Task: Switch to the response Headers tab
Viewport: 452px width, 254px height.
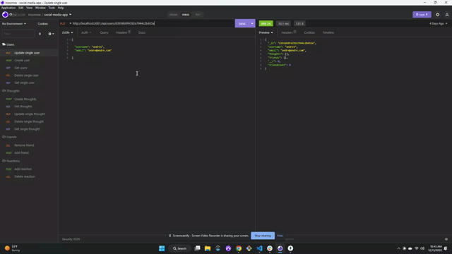Action: 289,32
